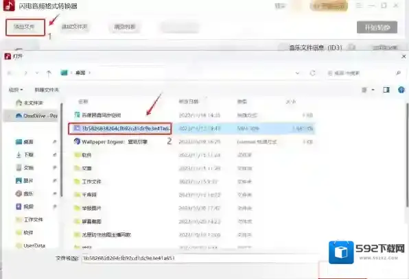The width and height of the screenshot is (409, 279).
Task: Click the file list vertical scrollbar on the right
Action: click(x=407, y=155)
